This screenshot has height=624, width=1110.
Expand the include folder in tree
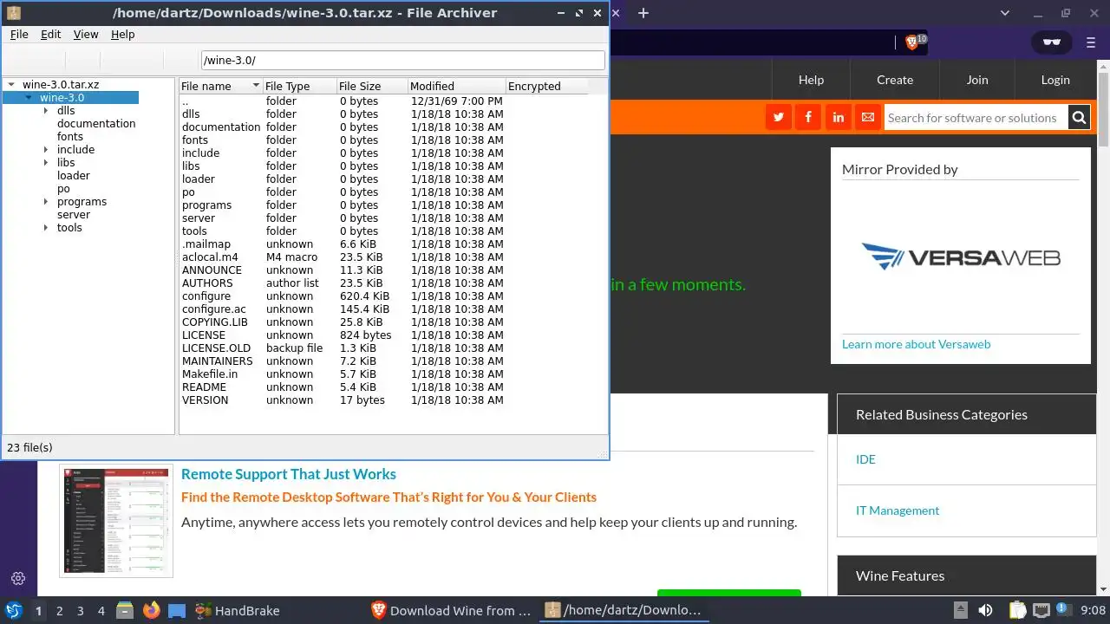(x=47, y=150)
